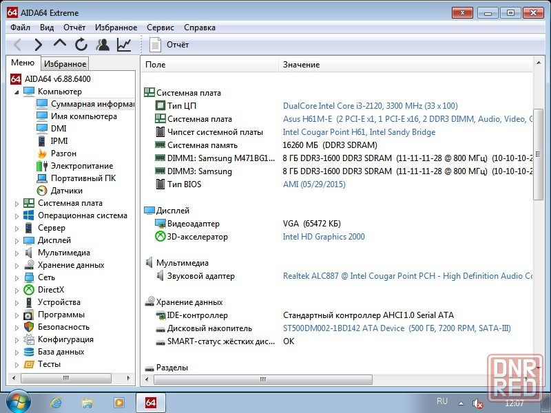This screenshot has height=413, width=551.
Task: Open the Asus H61M-E motherboard link
Action: 408,118
